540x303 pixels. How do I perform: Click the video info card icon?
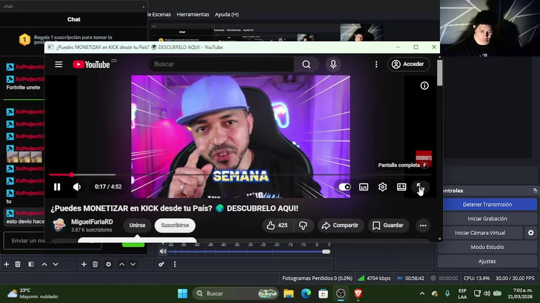coord(424,86)
